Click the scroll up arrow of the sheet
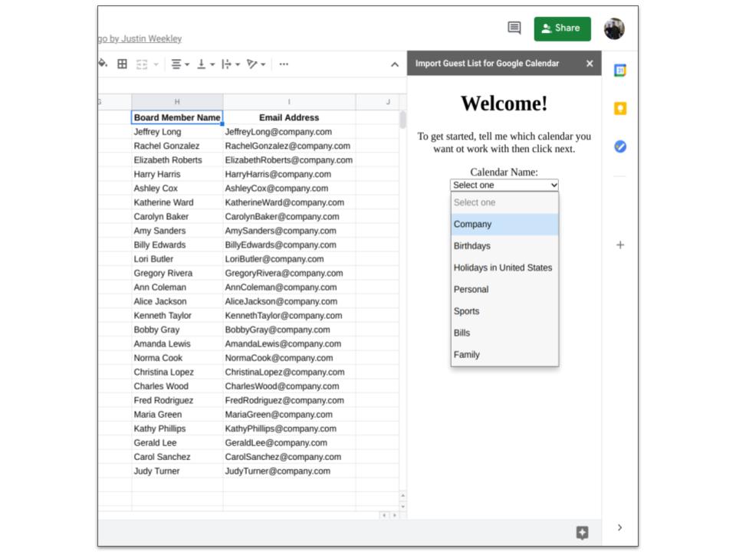This screenshot has width=736, height=552. click(402, 496)
